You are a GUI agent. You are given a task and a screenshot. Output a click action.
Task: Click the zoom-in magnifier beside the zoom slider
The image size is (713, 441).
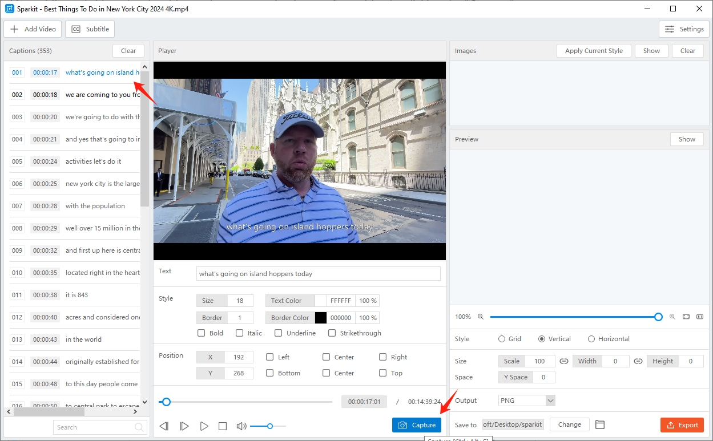click(x=672, y=316)
